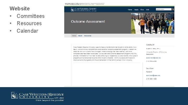Screen dimensions: 188x105
Task: Click the 'think beyond the possible' tagline
Action: [x=50, y=100]
